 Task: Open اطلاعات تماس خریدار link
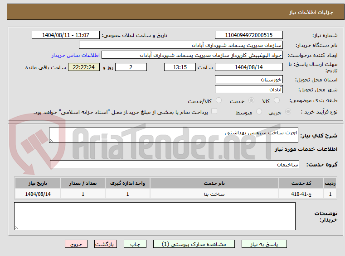tap(76, 55)
